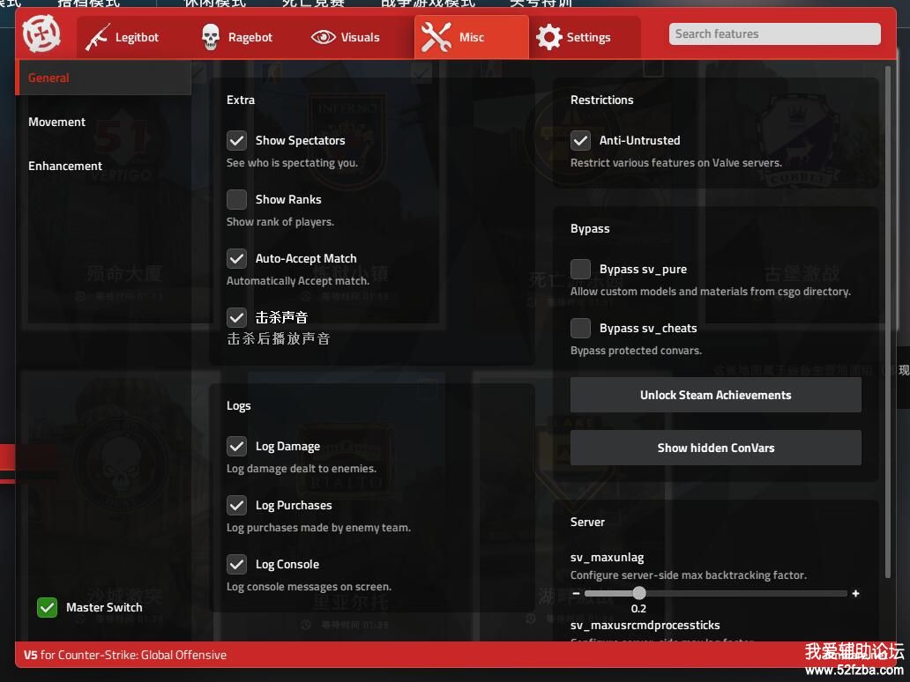The image size is (910, 682).
Task: Toggle the 击杀声音 checkbox
Action: (x=237, y=317)
